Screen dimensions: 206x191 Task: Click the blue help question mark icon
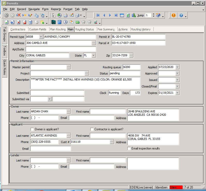point(181,15)
